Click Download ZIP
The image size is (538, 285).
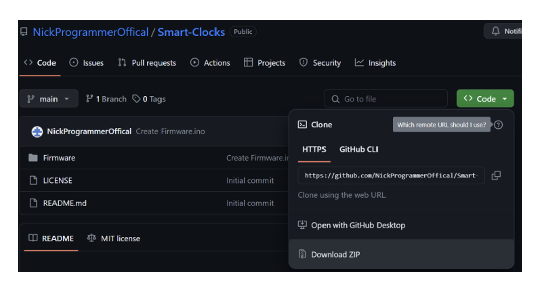tap(336, 254)
